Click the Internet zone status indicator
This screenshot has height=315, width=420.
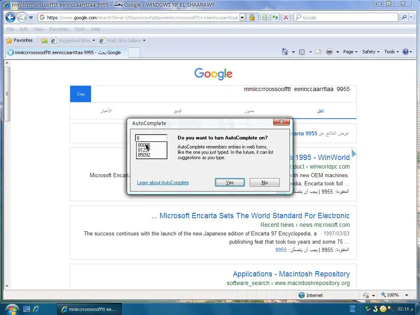point(311,295)
